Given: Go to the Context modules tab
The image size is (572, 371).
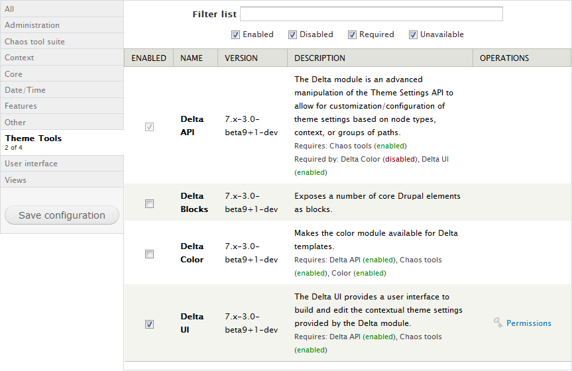Looking at the screenshot, I should click(x=62, y=58).
